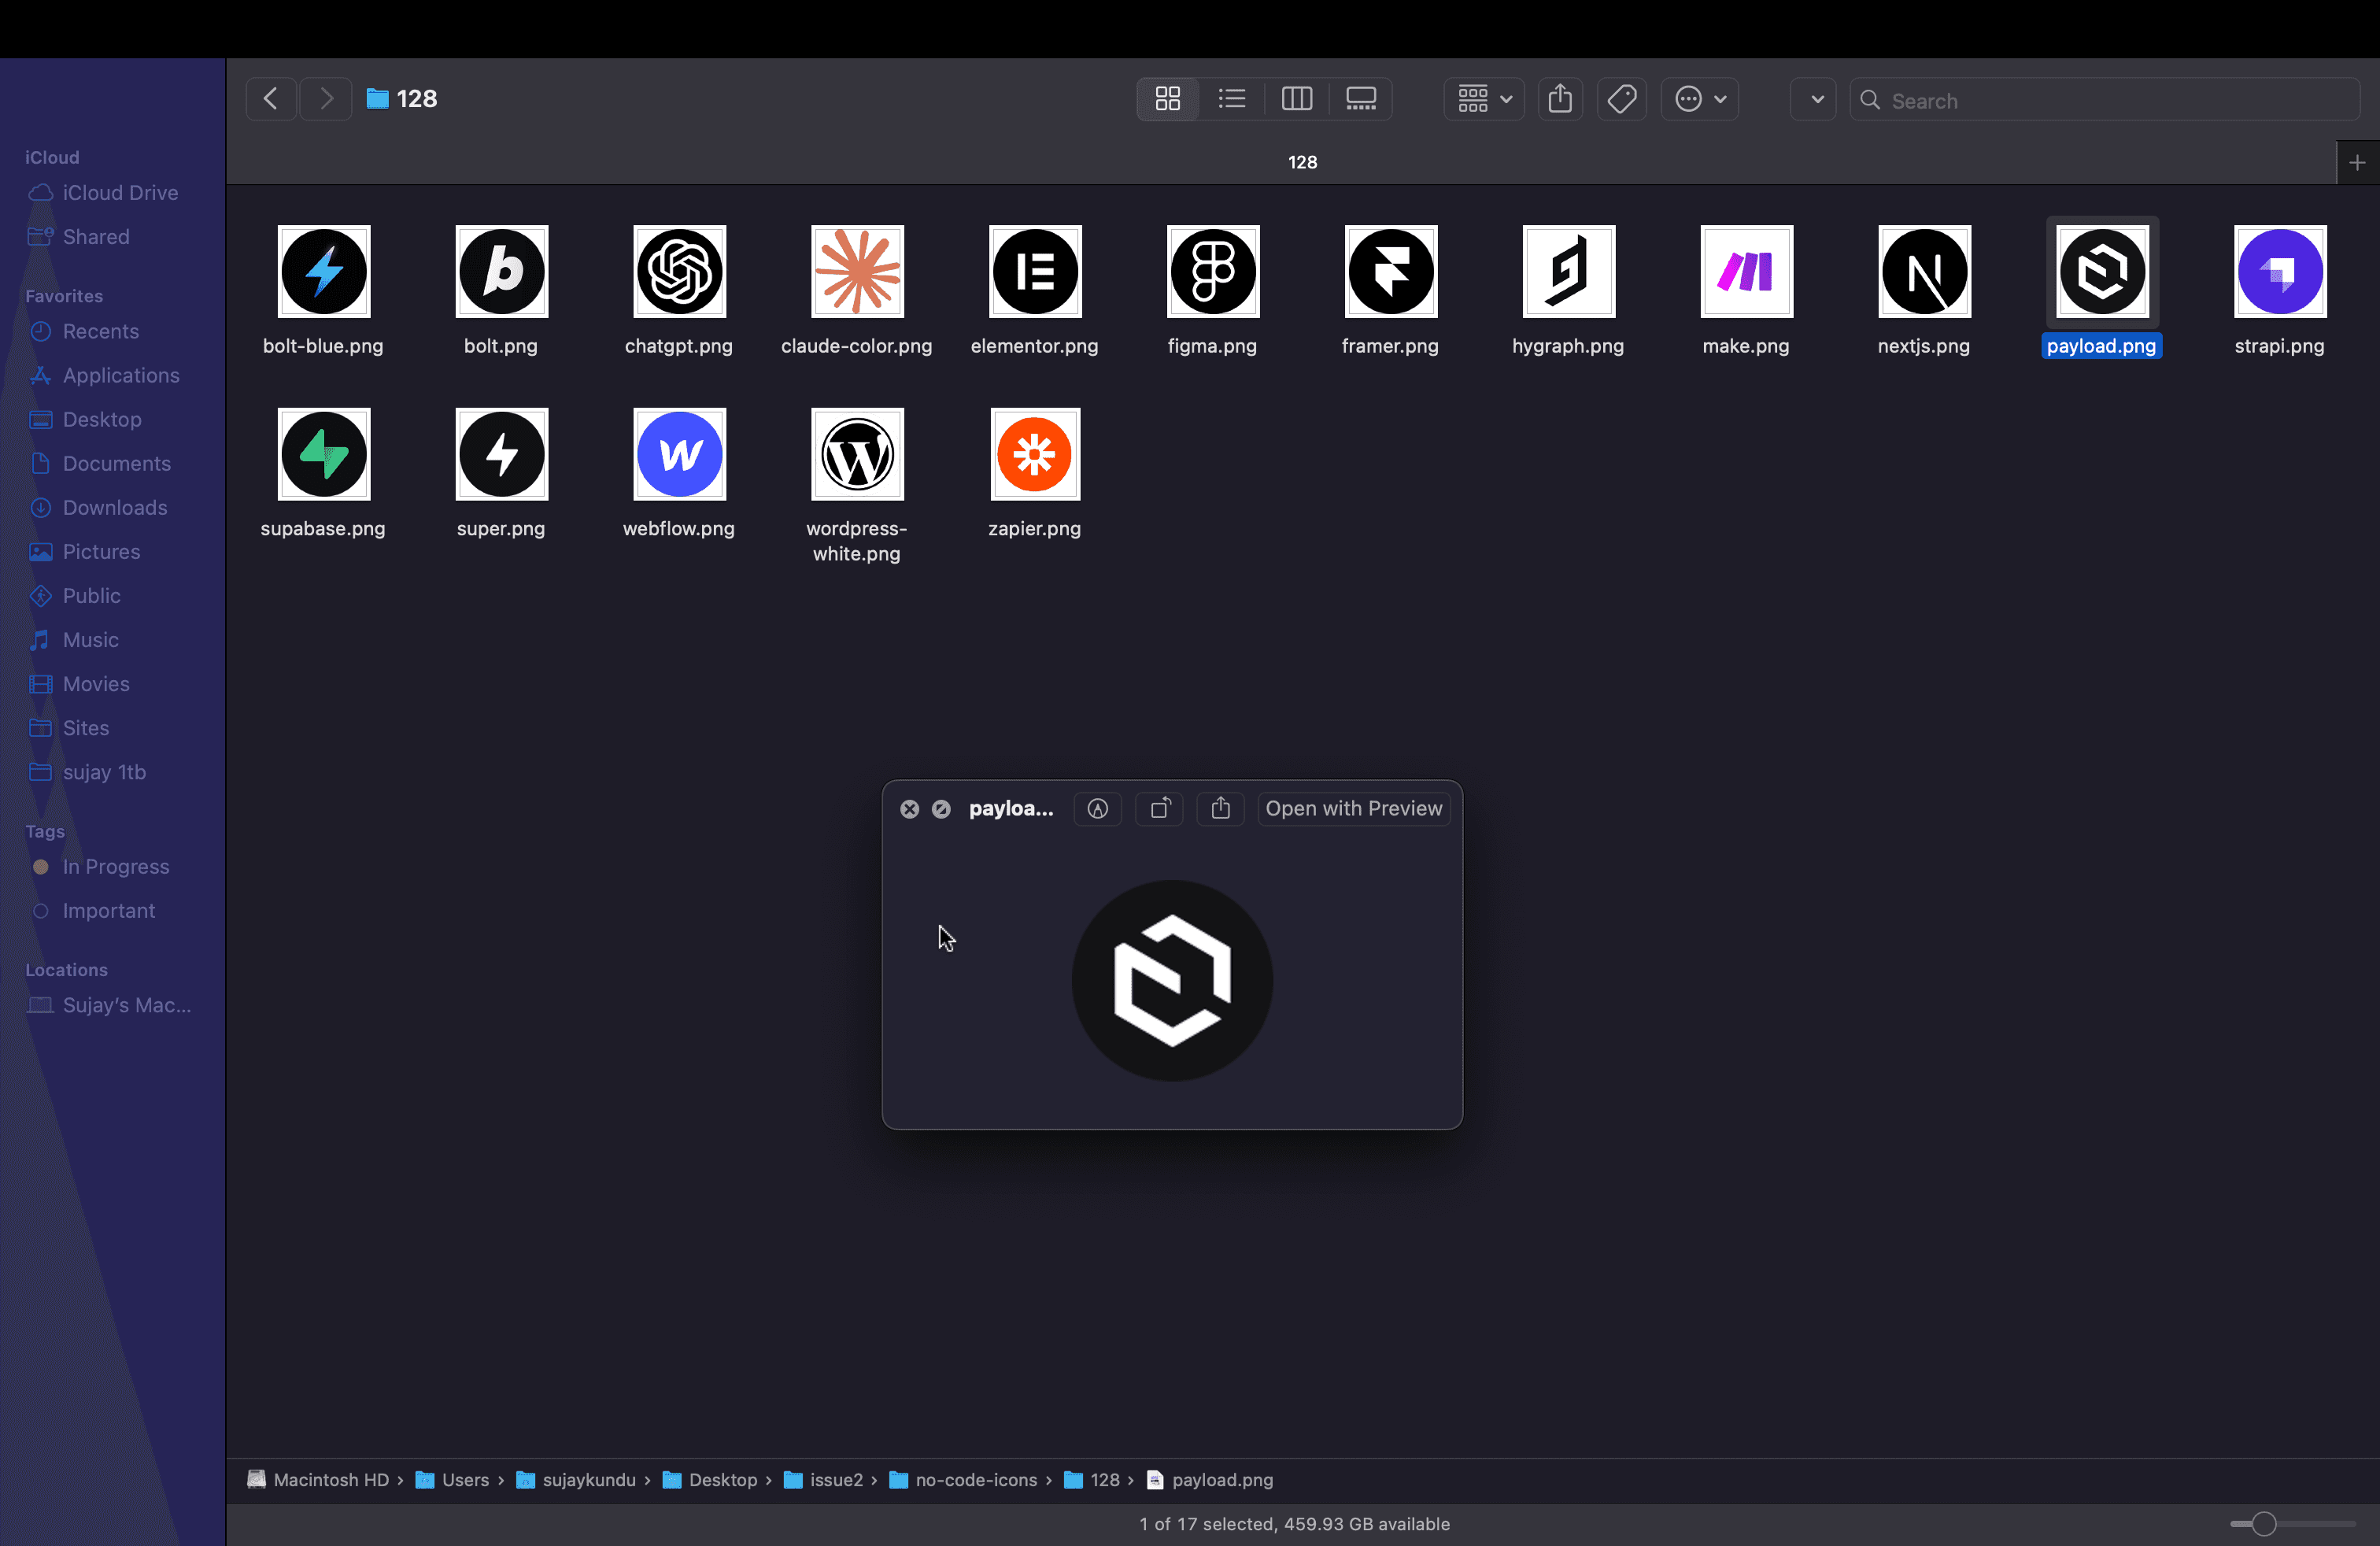Image resolution: width=2380 pixels, height=1546 pixels.
Task: Click the Share toolbar icon
Action: pyautogui.click(x=1560, y=99)
